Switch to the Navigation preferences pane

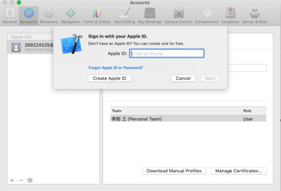[70, 16]
